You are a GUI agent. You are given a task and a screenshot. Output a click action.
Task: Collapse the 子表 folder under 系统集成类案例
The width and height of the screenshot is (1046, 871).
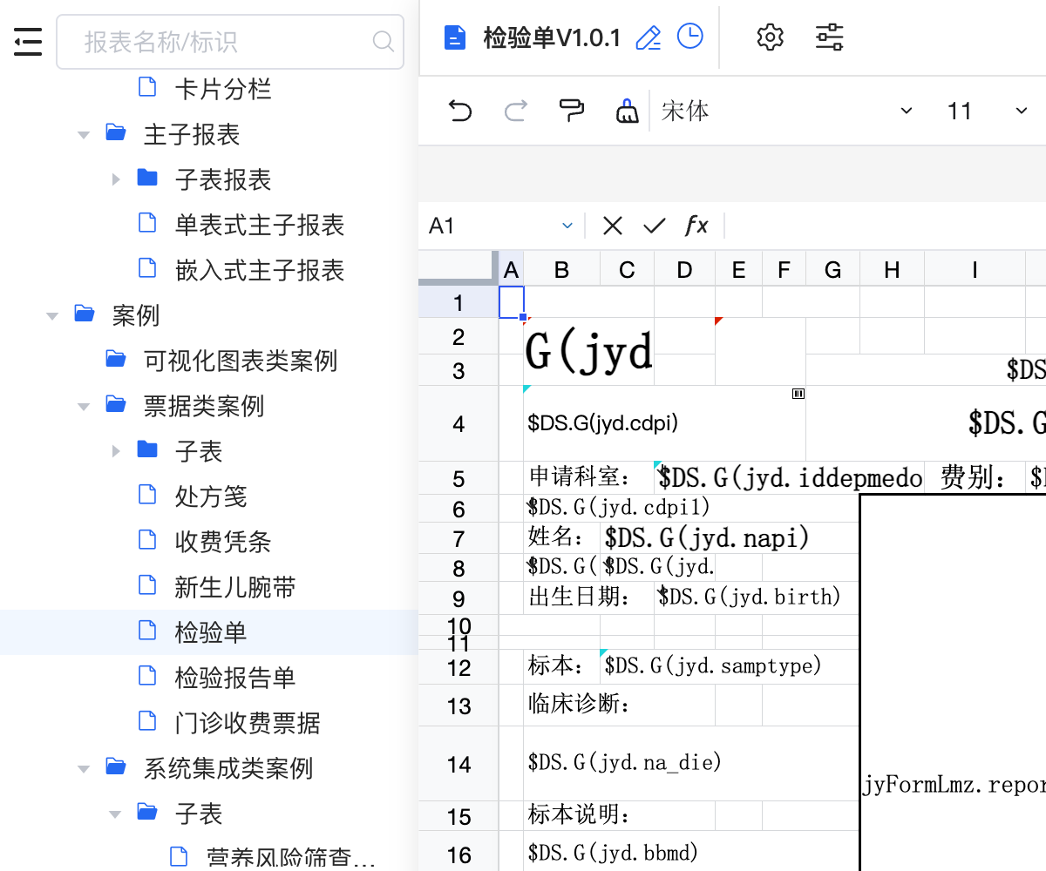point(116,814)
